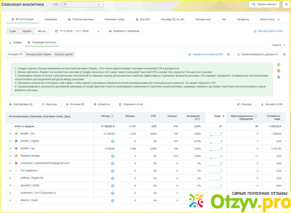The width and height of the screenshot is (291, 213).
Task: Expand the yandex / cpc row
Action: click(10, 148)
